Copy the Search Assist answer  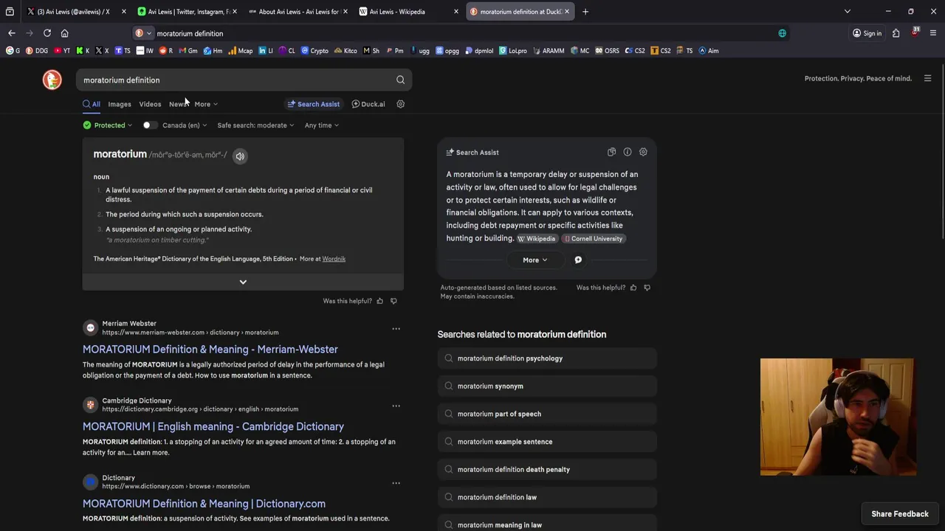[611, 152]
